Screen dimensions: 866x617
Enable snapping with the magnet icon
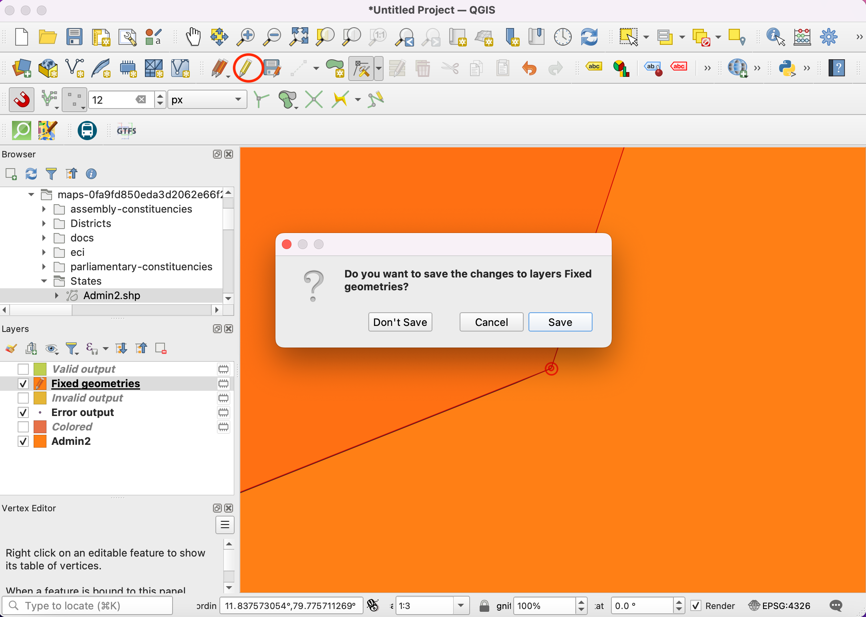pos(22,100)
